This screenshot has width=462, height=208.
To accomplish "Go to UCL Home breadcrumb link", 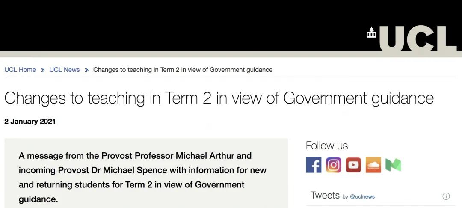I will click(x=20, y=70).
